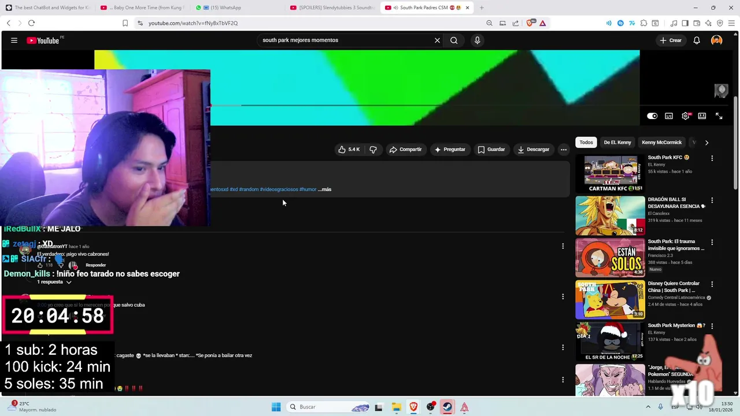Switch to Slendytubbies 3 Soundtrack tab
The image size is (740, 416).
(332, 8)
